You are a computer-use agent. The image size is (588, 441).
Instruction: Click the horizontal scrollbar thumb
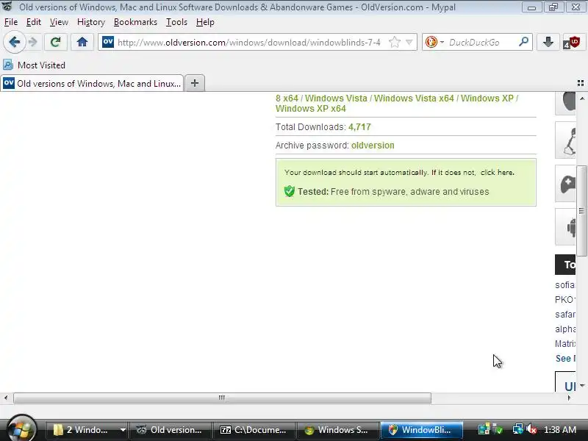point(222,398)
